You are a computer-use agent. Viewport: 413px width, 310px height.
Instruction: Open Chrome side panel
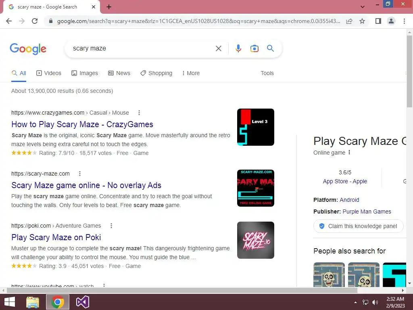pos(378,21)
